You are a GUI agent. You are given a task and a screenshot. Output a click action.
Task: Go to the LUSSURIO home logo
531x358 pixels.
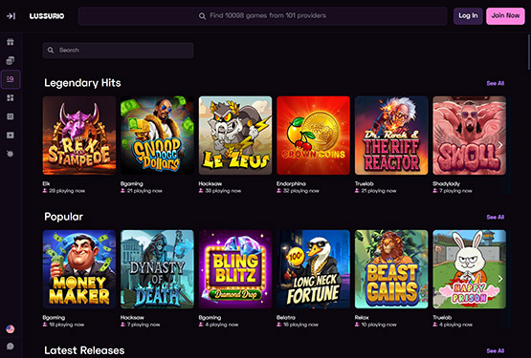(47, 16)
